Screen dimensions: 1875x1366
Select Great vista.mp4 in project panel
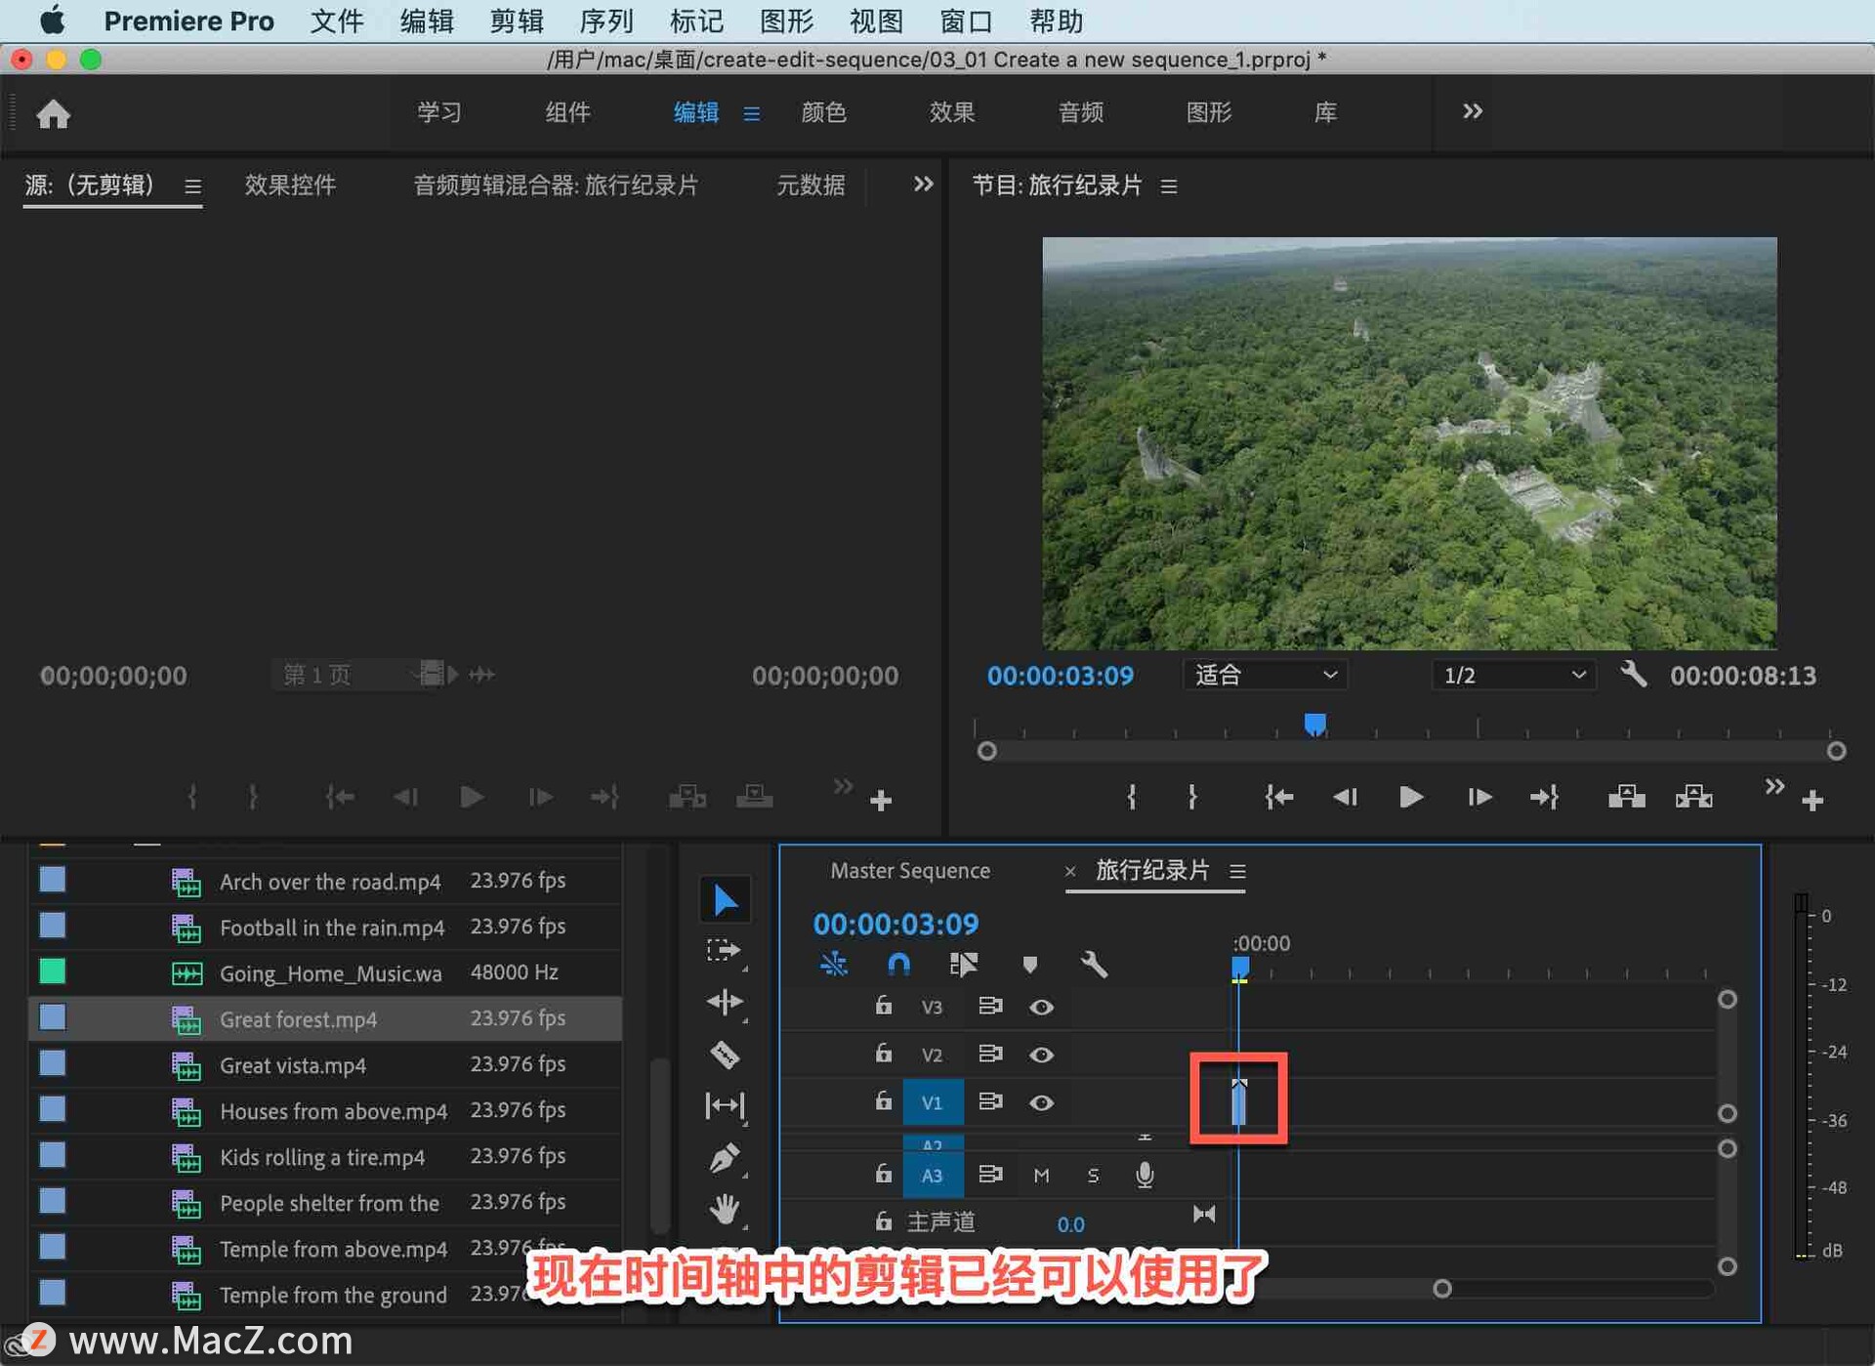[293, 1065]
